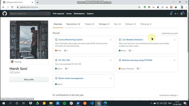
Task: Open Issues in header
Action: tap(69, 14)
